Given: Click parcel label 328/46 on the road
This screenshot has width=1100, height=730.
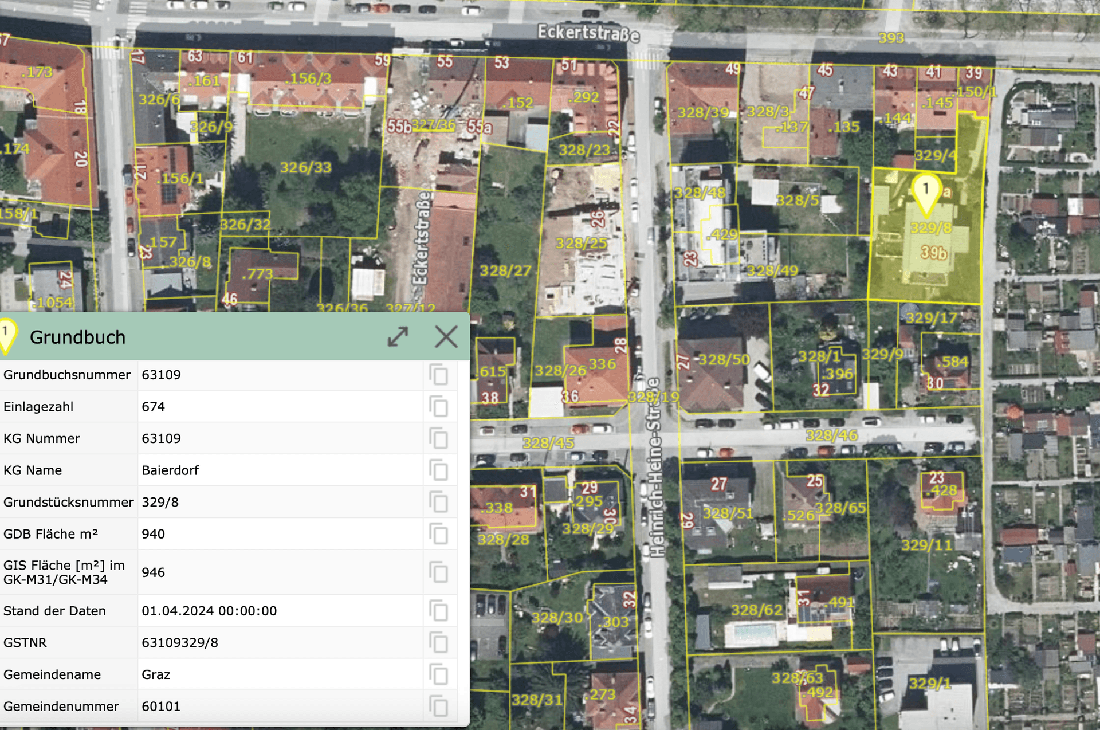Looking at the screenshot, I should click(831, 435).
